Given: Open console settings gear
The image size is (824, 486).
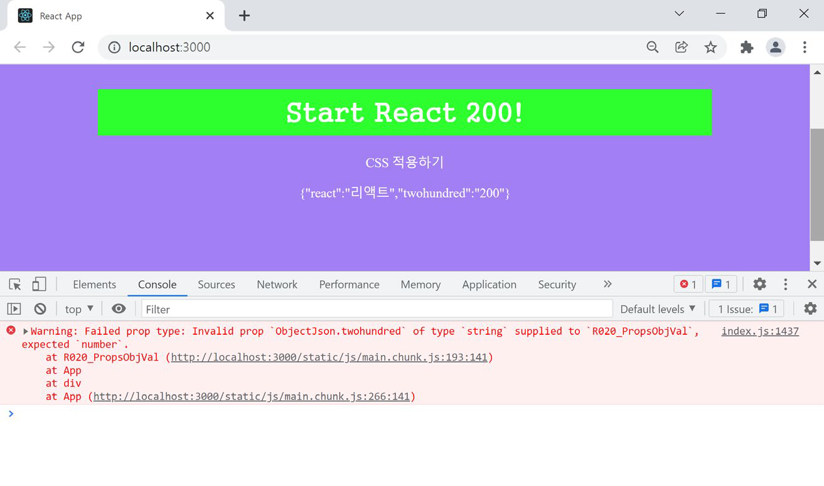Looking at the screenshot, I should [x=811, y=309].
